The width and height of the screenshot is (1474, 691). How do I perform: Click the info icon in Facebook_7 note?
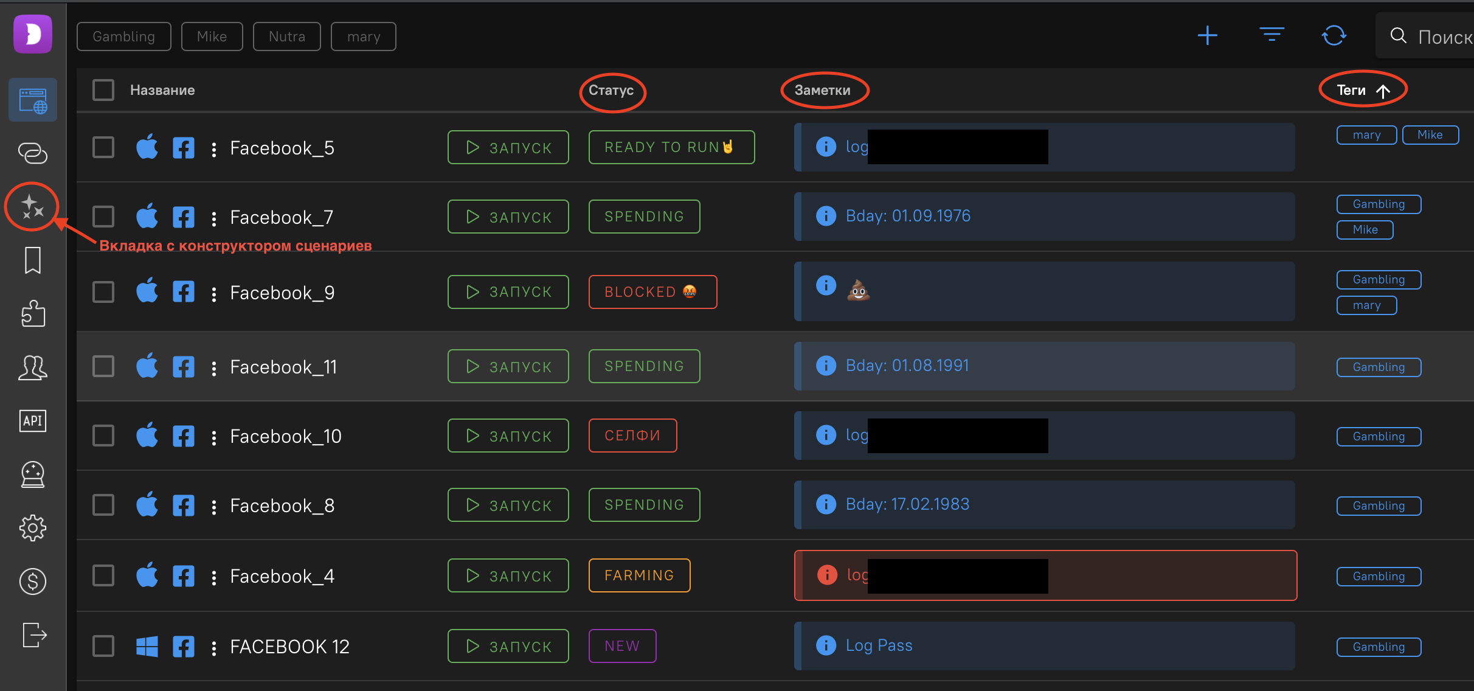pyautogui.click(x=826, y=216)
